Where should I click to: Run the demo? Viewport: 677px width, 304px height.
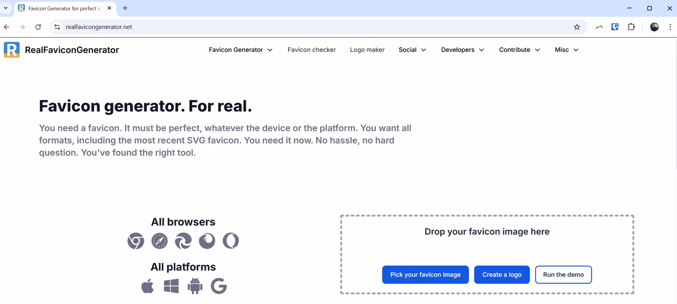pyautogui.click(x=563, y=274)
